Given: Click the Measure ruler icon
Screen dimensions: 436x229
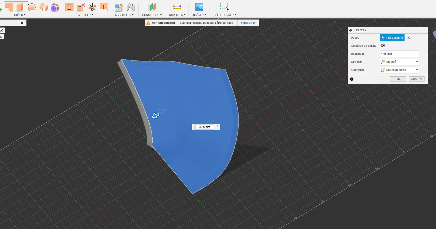Looking at the screenshot, I should point(177,7).
